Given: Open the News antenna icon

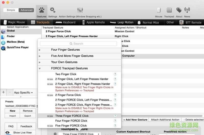Looking at the screenshot, I should coord(187,10).
